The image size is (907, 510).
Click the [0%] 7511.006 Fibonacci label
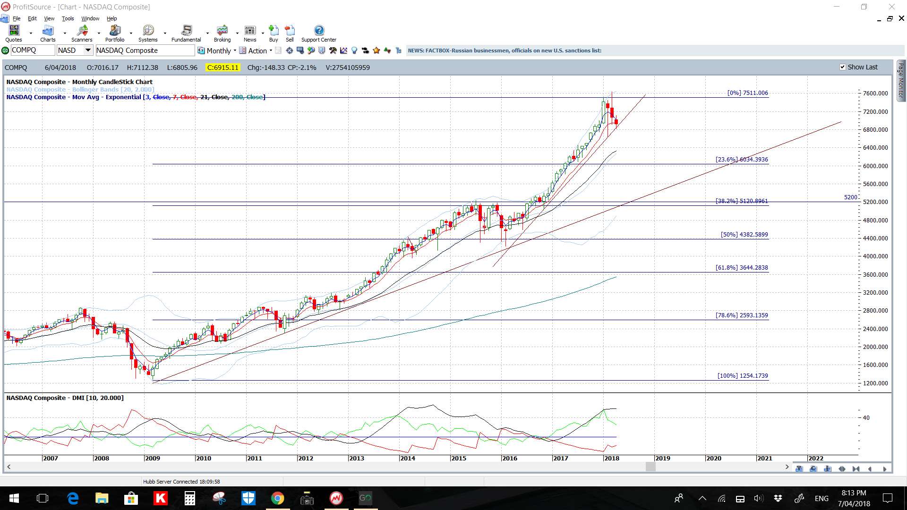coord(747,93)
